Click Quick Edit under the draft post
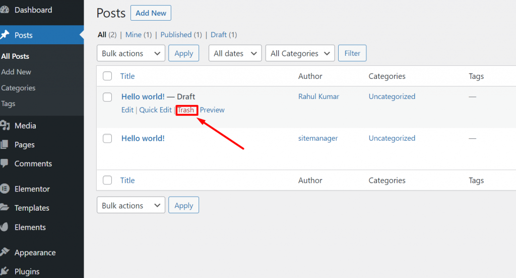516x278 pixels. pyautogui.click(x=155, y=110)
